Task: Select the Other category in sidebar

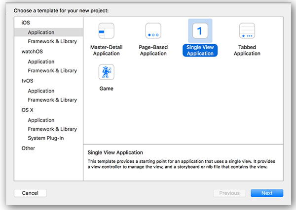Action: [28, 149]
